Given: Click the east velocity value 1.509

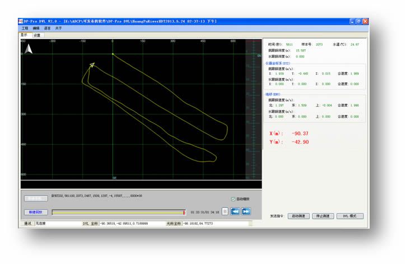Looking at the screenshot, I should tap(302, 106).
